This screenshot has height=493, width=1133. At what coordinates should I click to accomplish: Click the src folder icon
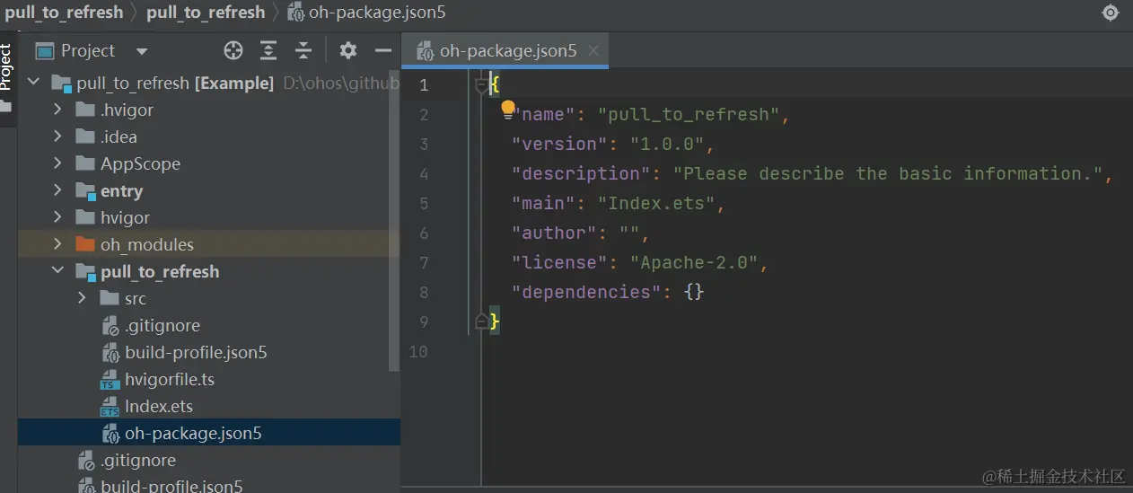click(x=110, y=298)
